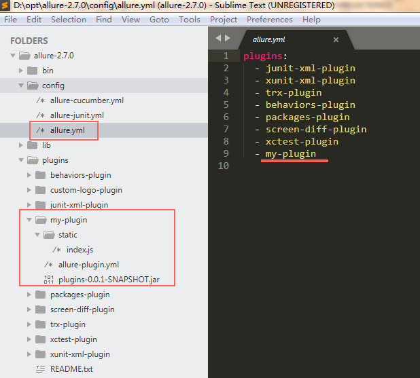Click the packages-plugin folder icon

click(41, 295)
